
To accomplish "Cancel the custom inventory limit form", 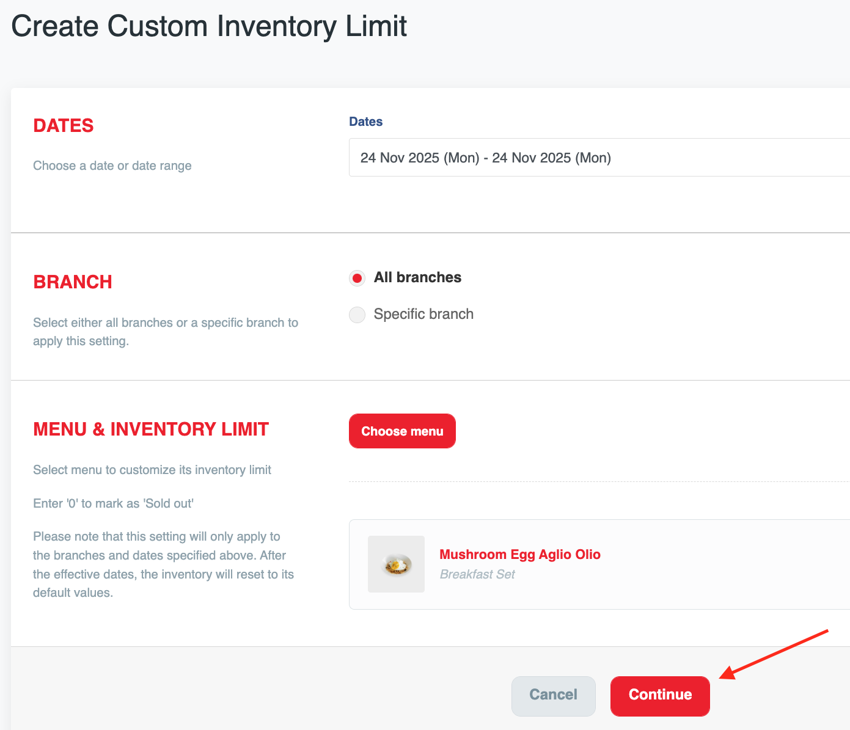I will click(x=553, y=695).
